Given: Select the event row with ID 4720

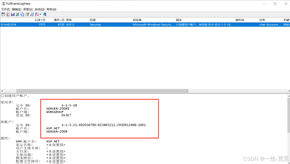Looking at the screenshot, I should [145, 25].
